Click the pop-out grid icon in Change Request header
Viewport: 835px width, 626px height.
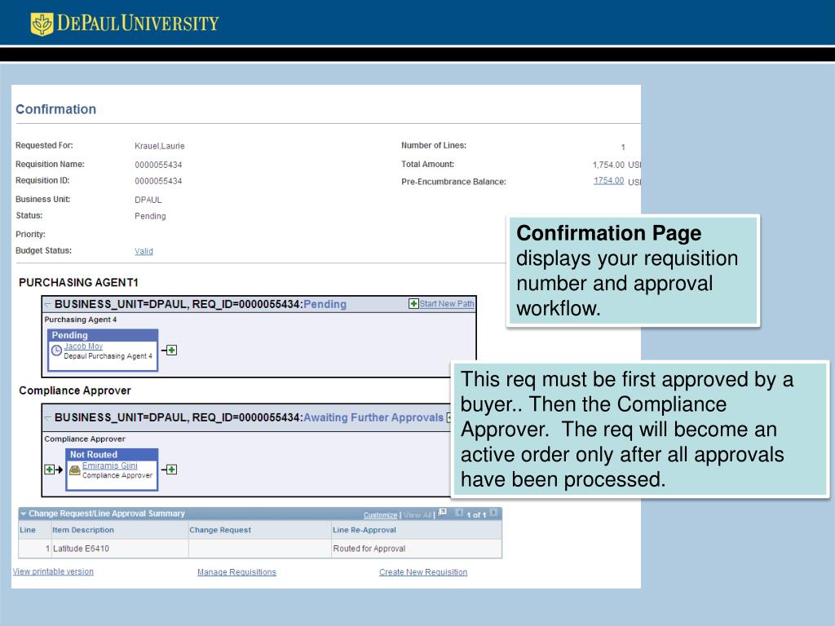click(443, 513)
